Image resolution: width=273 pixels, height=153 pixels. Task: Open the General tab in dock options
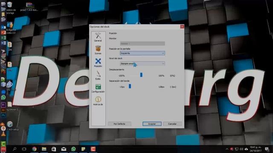click(98, 37)
